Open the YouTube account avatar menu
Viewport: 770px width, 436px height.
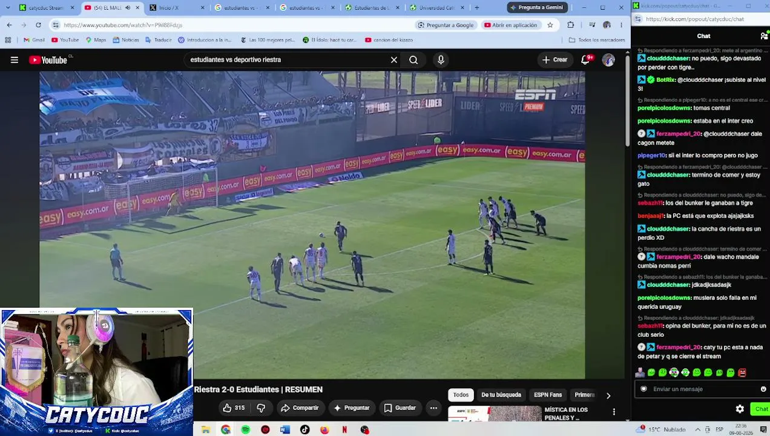tap(608, 60)
